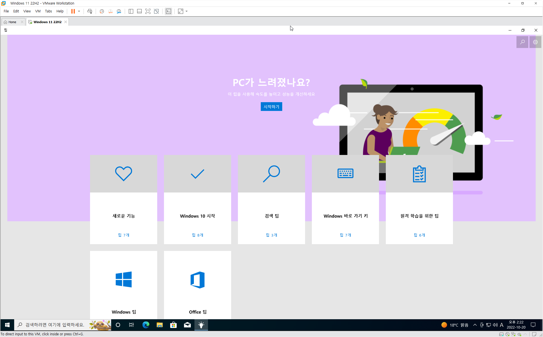Open power options dropdown arrow

point(79,11)
